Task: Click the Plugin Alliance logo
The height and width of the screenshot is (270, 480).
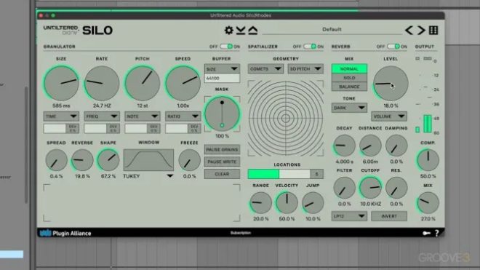Action: point(65,233)
